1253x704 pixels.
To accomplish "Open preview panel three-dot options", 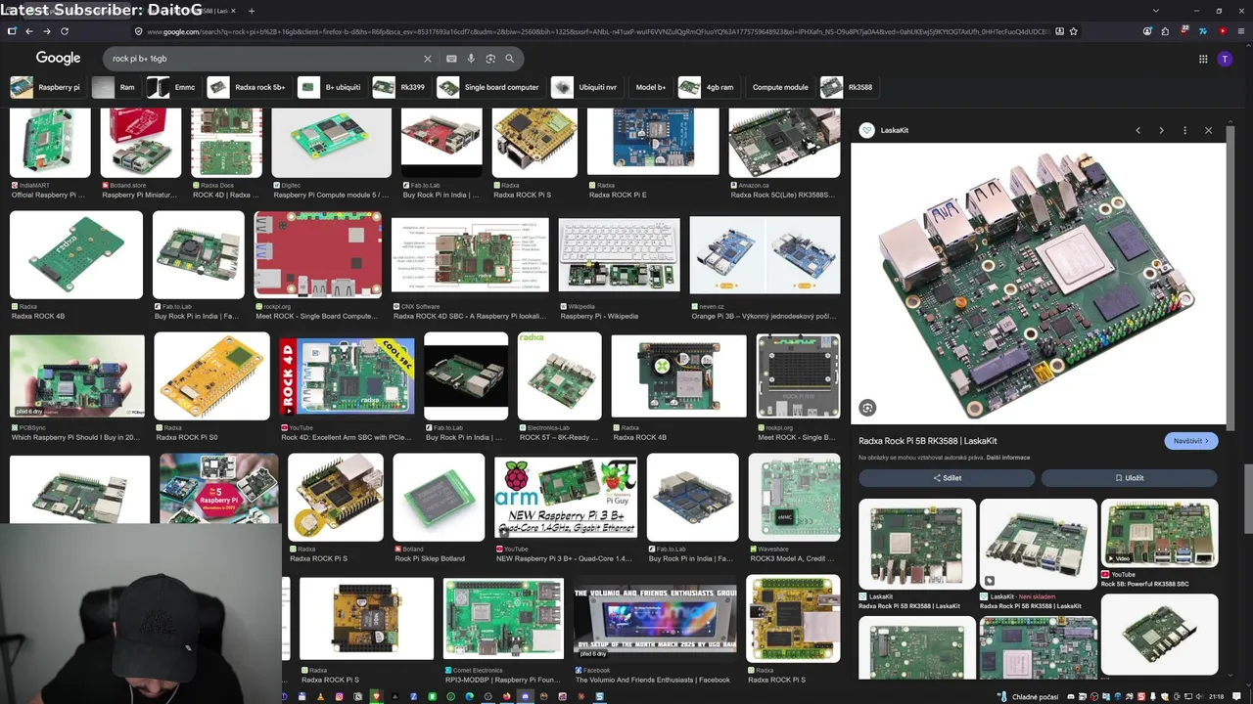I will click(1184, 130).
